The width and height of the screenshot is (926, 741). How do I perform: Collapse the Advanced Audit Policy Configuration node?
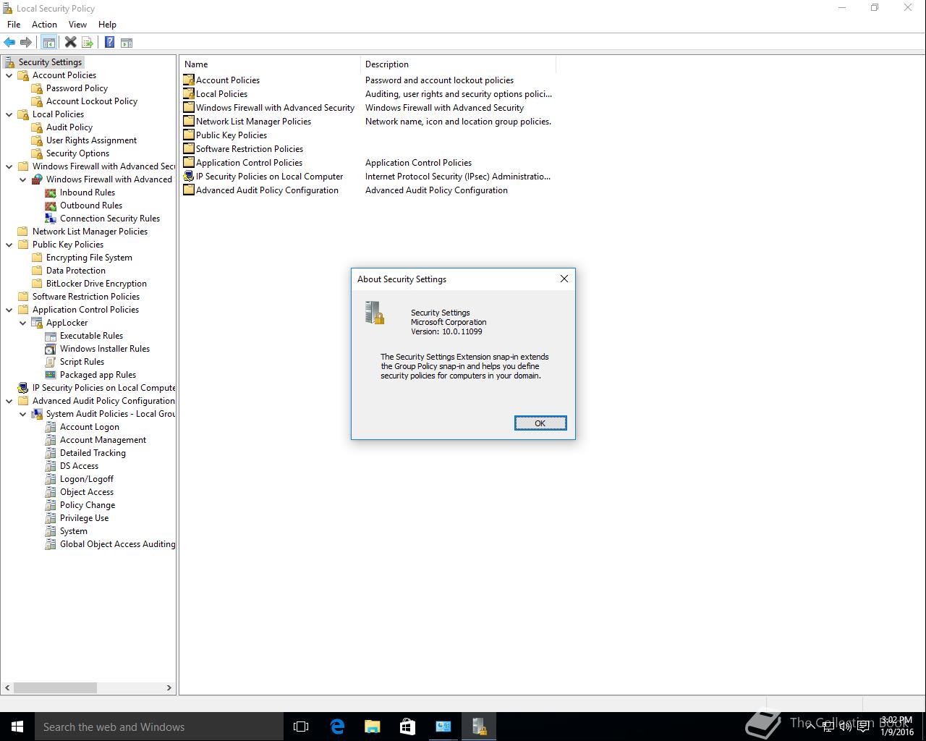(9, 401)
